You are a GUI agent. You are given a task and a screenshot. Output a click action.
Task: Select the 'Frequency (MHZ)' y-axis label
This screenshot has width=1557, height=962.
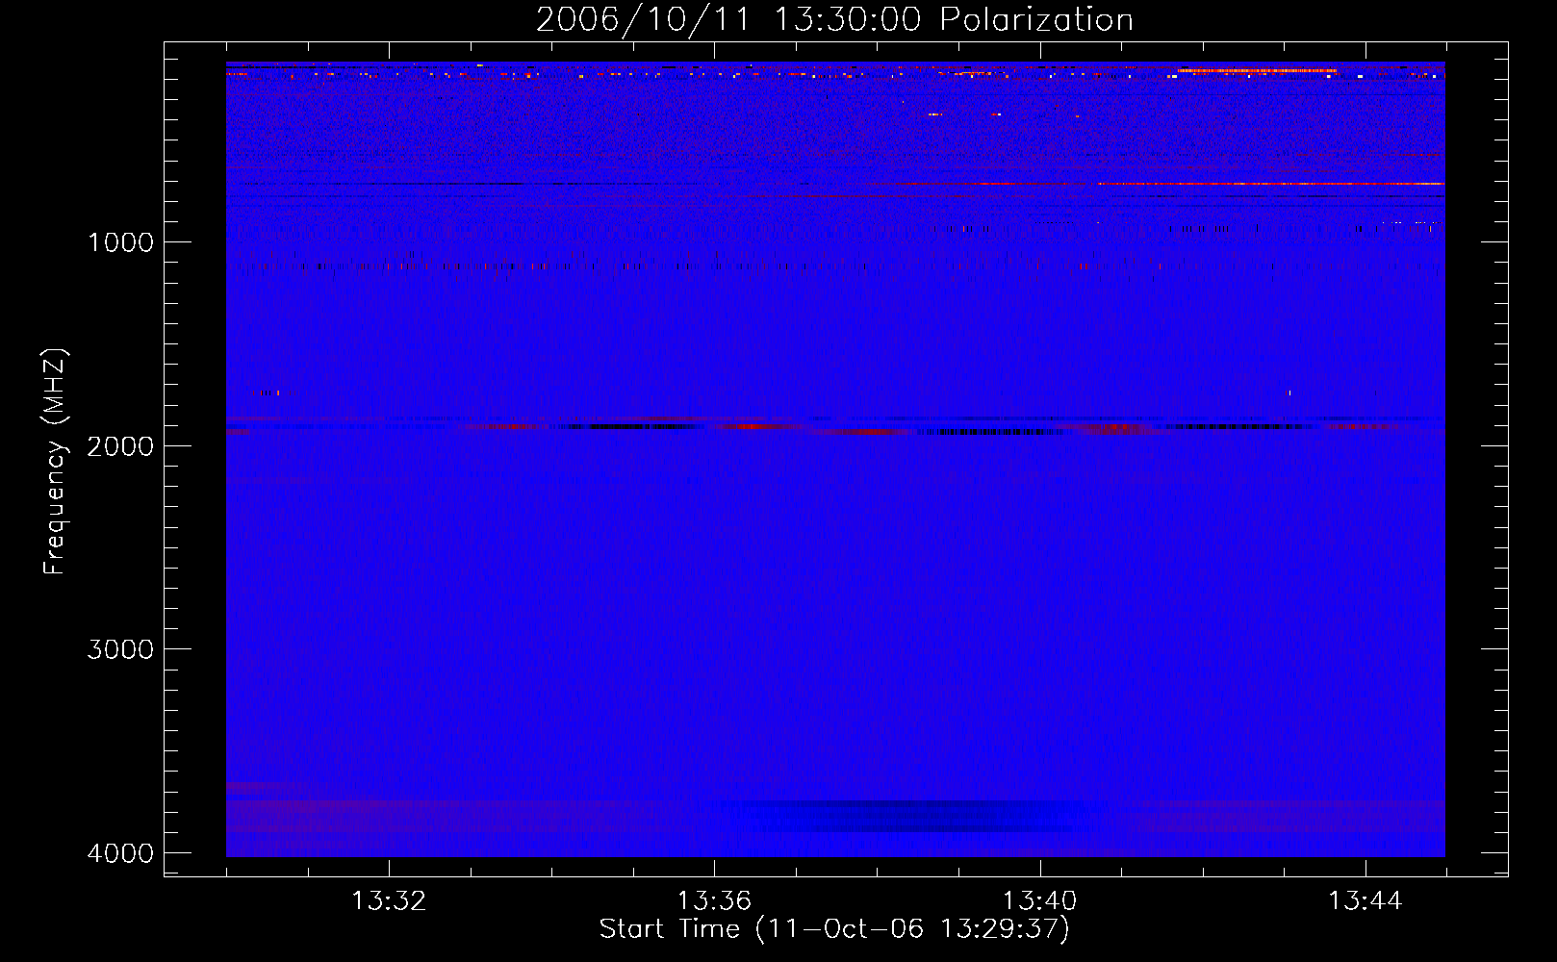click(x=55, y=462)
